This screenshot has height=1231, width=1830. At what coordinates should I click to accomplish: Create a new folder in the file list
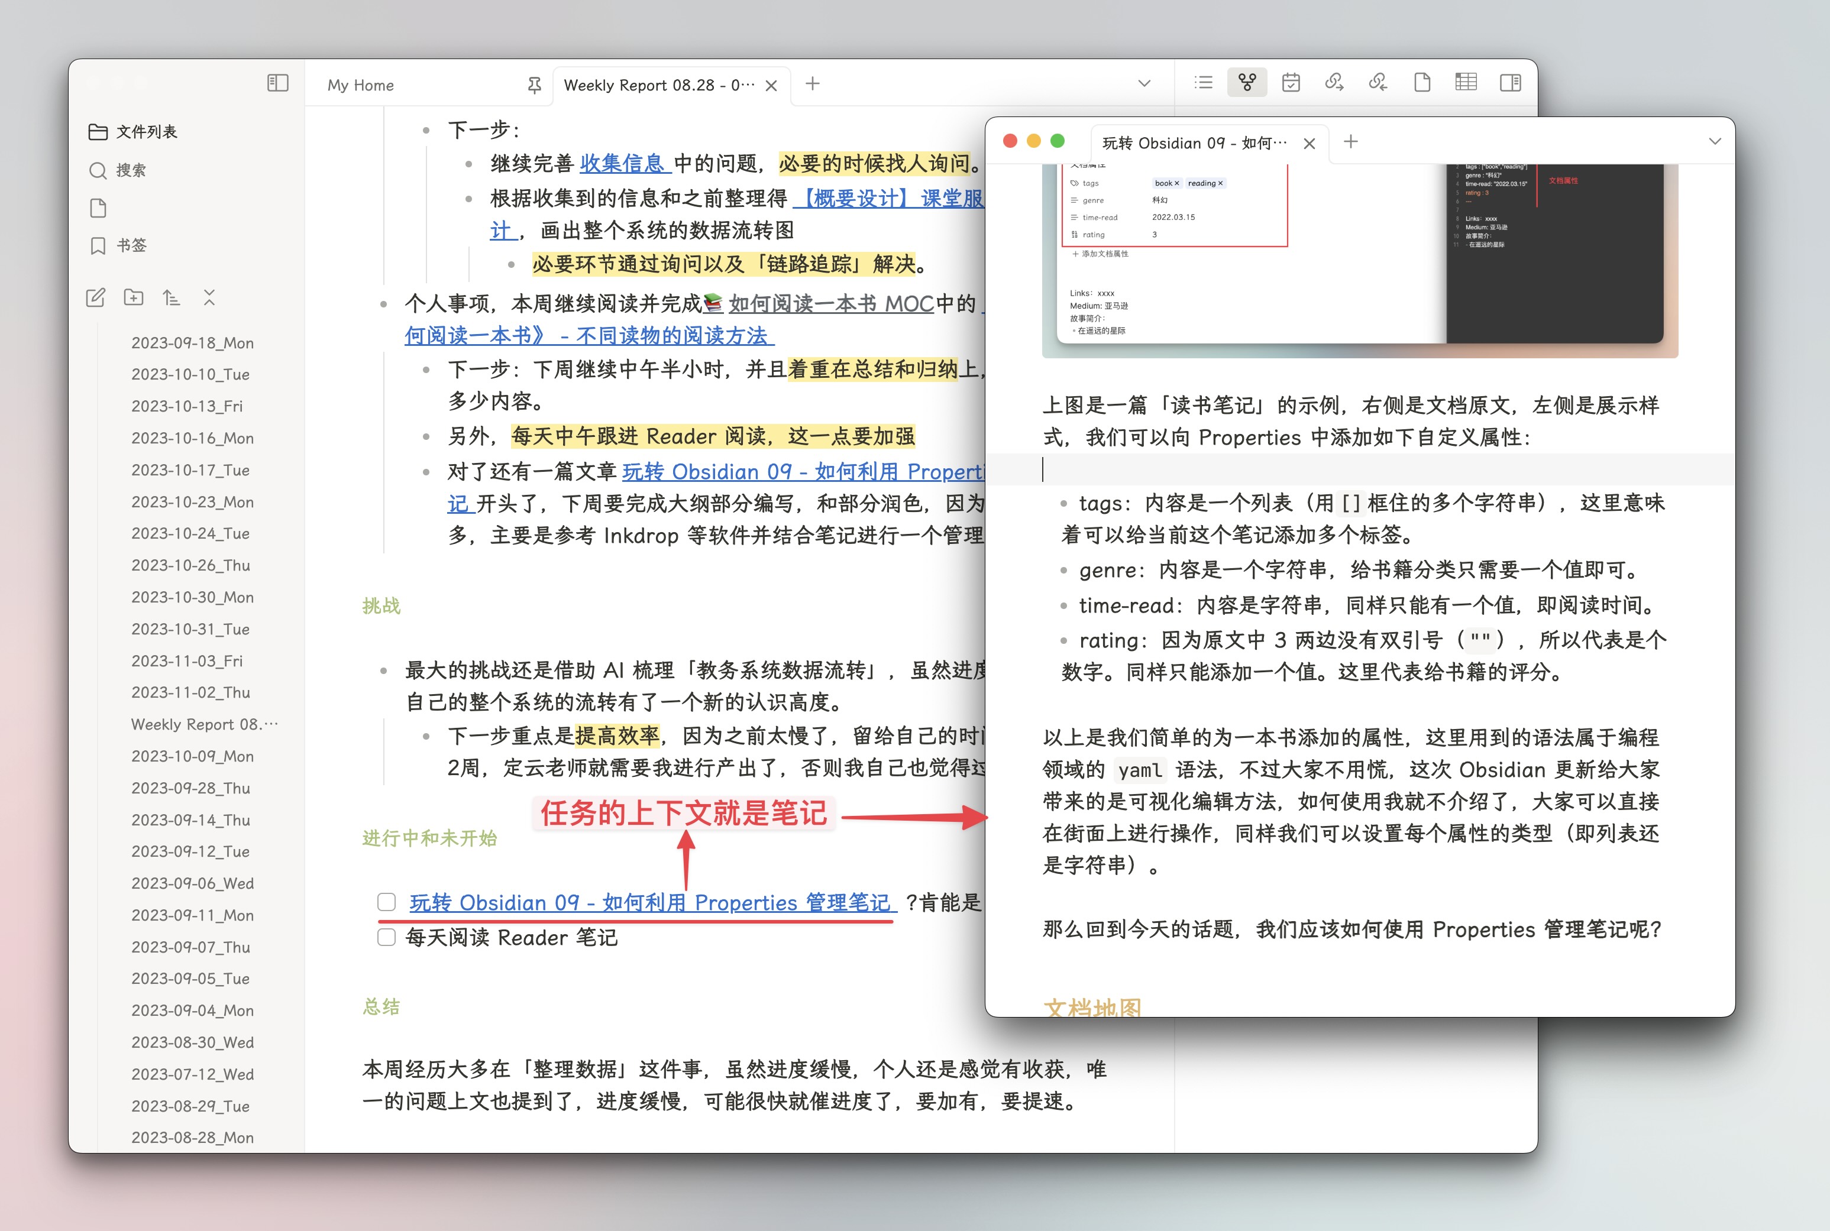134,297
